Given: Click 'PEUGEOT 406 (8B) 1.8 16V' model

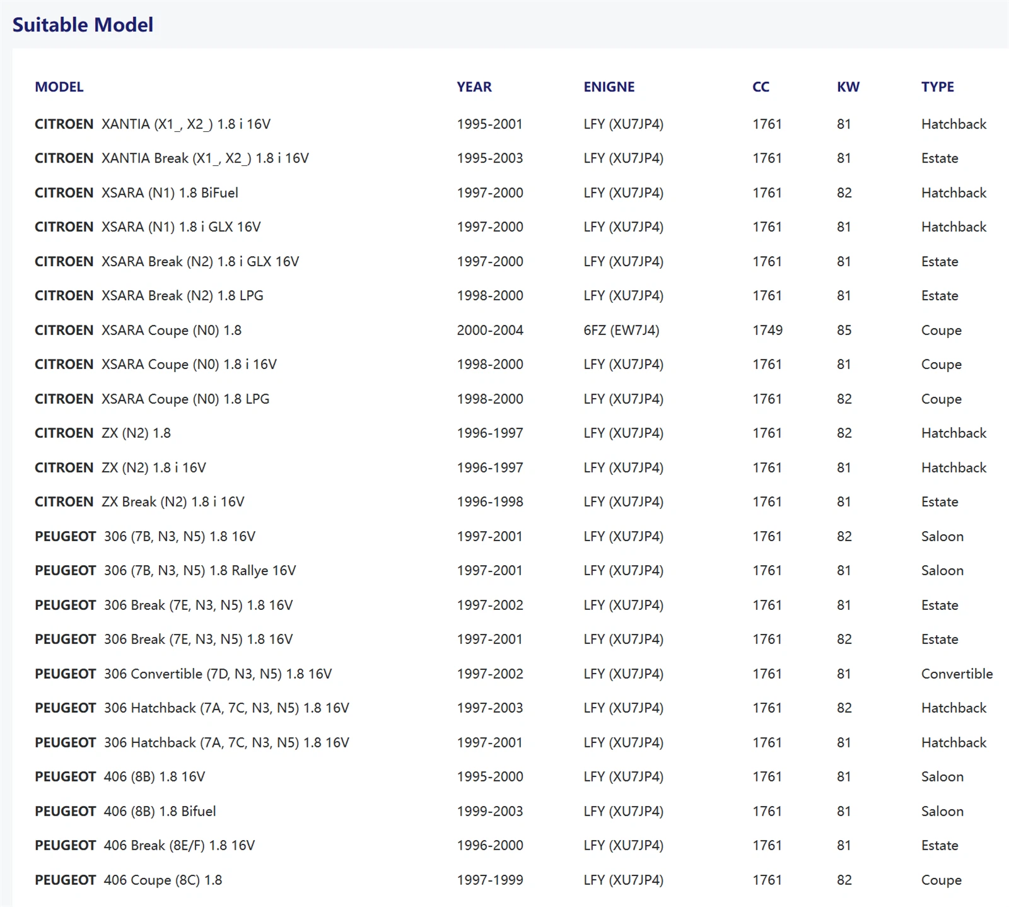Looking at the screenshot, I should (120, 777).
